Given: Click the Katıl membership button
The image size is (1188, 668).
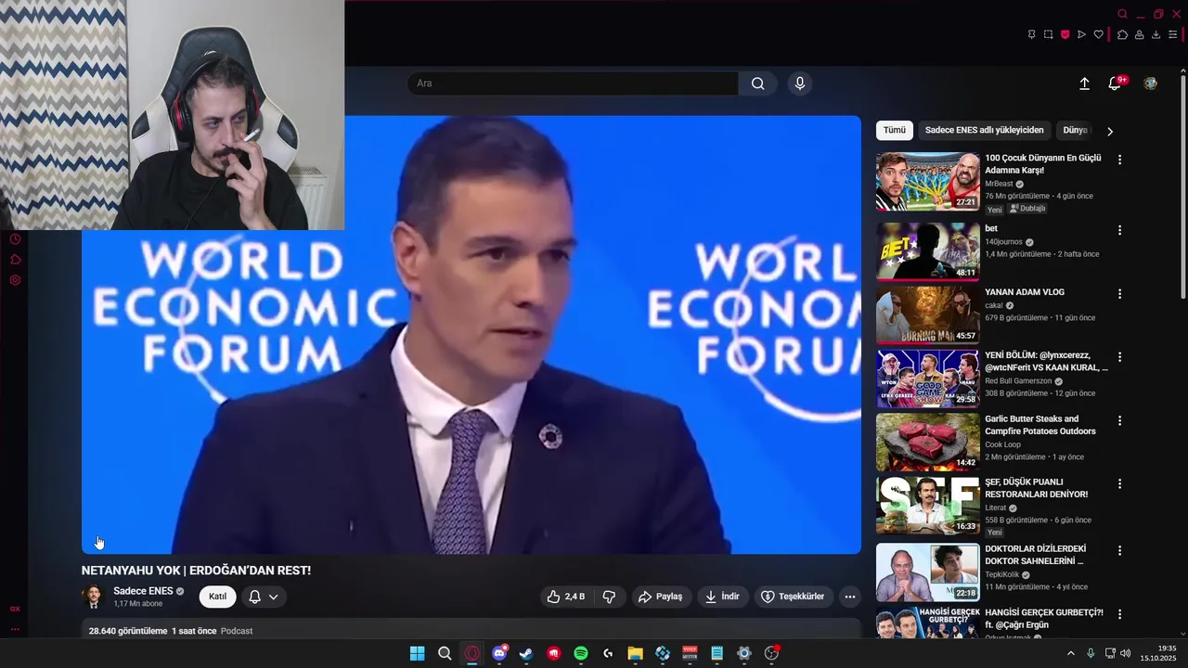Looking at the screenshot, I should coord(217,597).
